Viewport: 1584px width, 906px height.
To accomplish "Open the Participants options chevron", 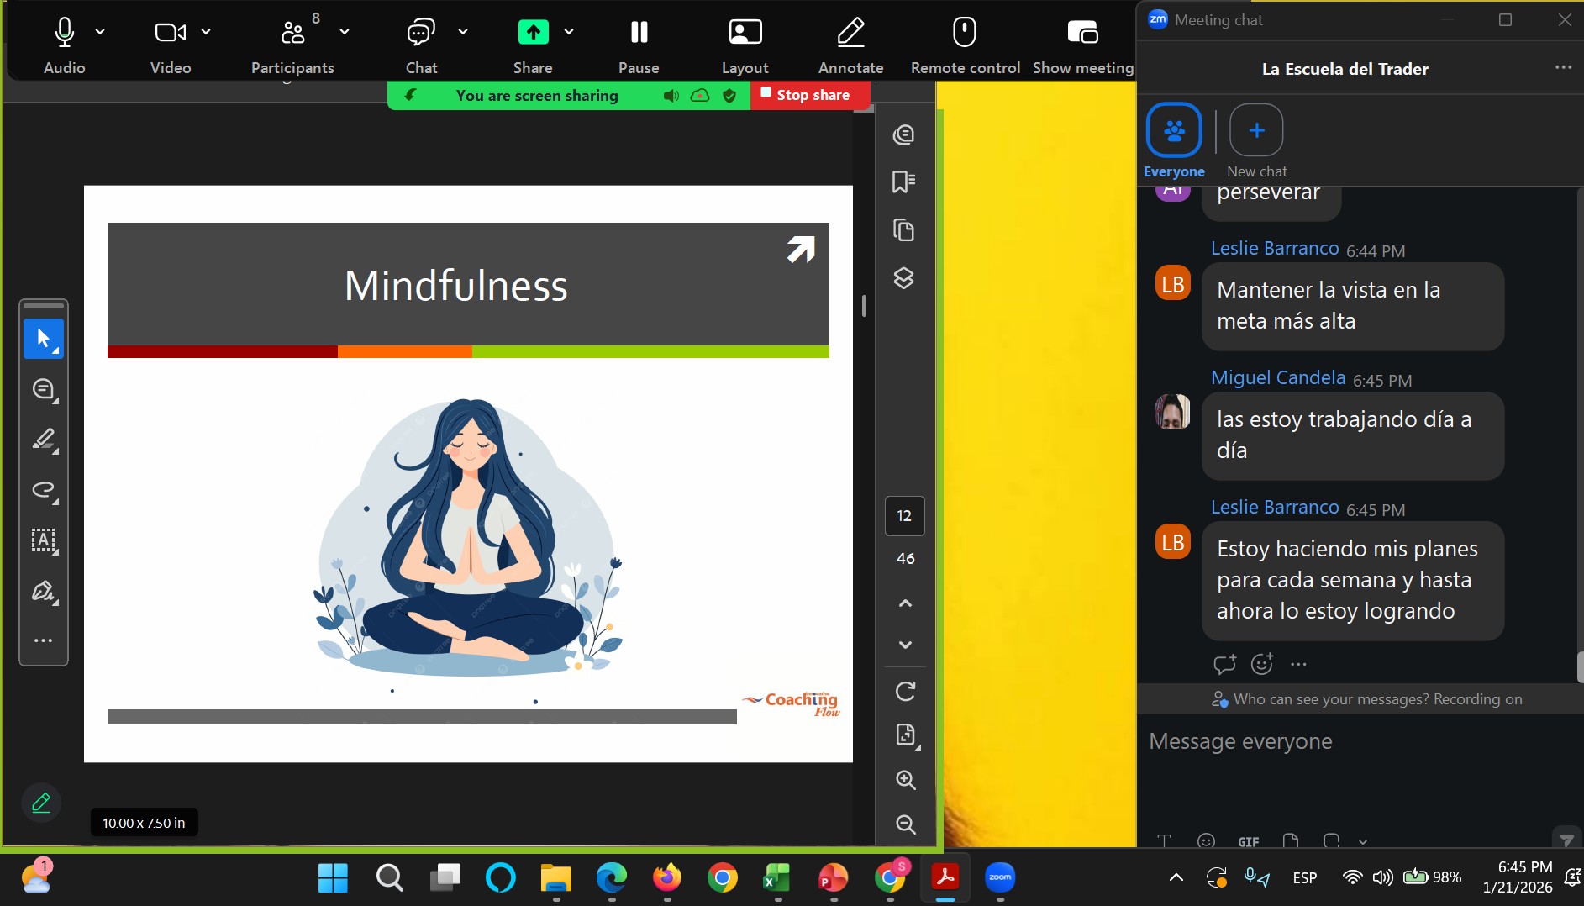I will pyautogui.click(x=345, y=32).
